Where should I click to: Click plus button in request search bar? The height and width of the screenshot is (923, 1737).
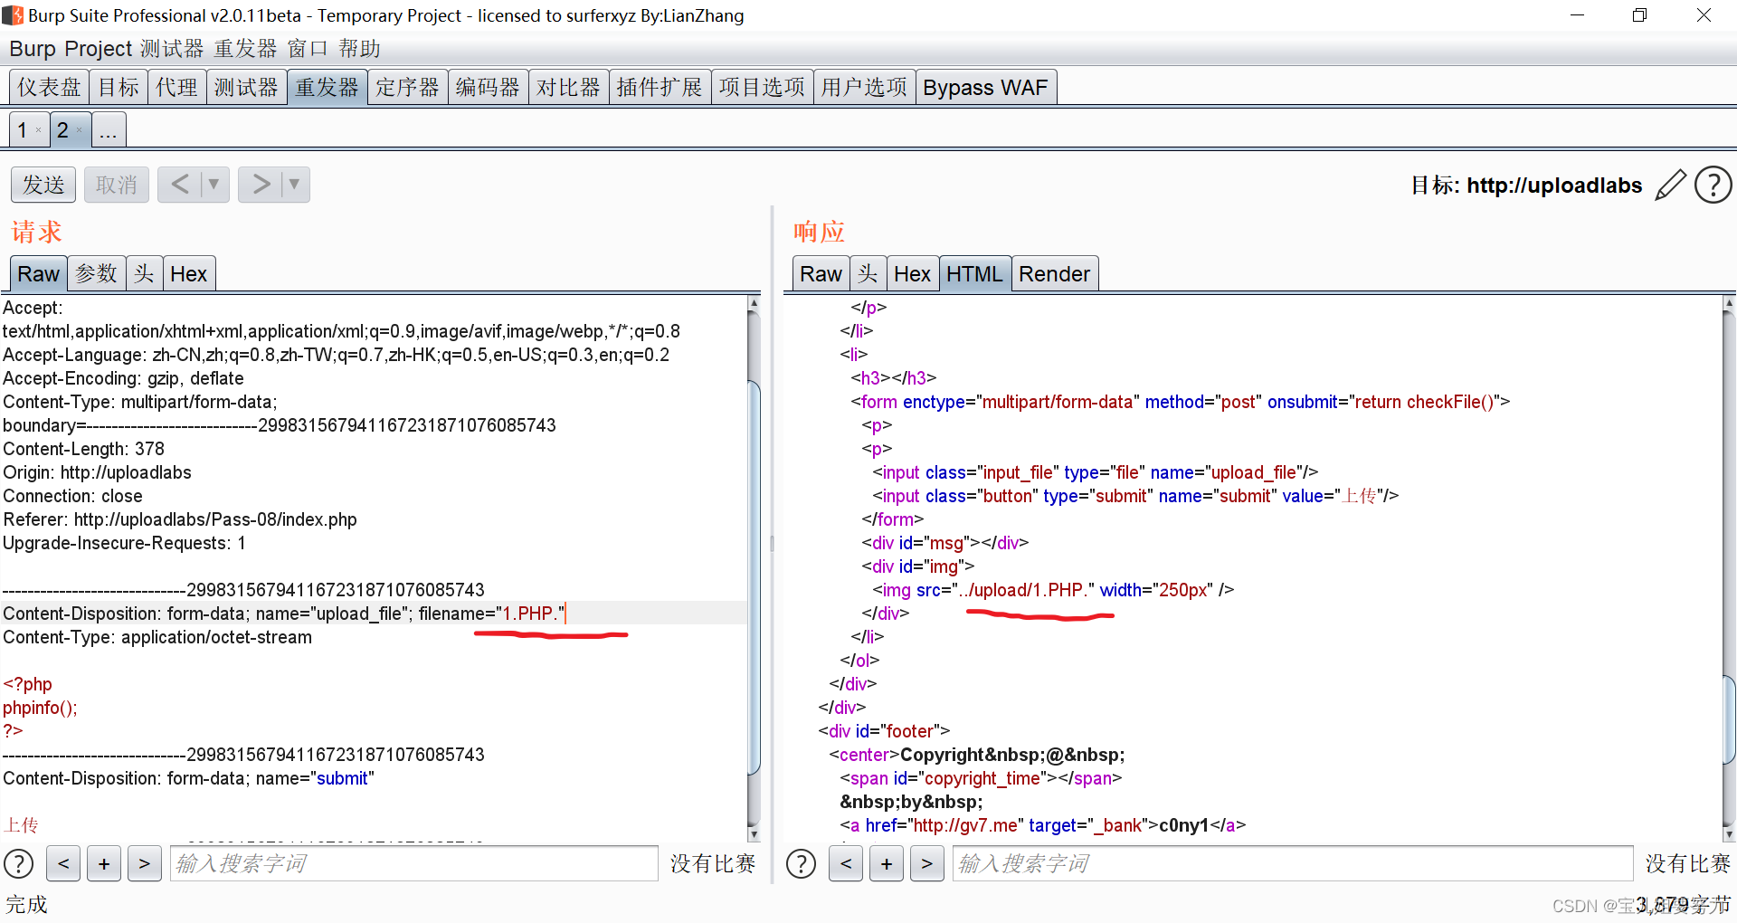[x=104, y=863]
